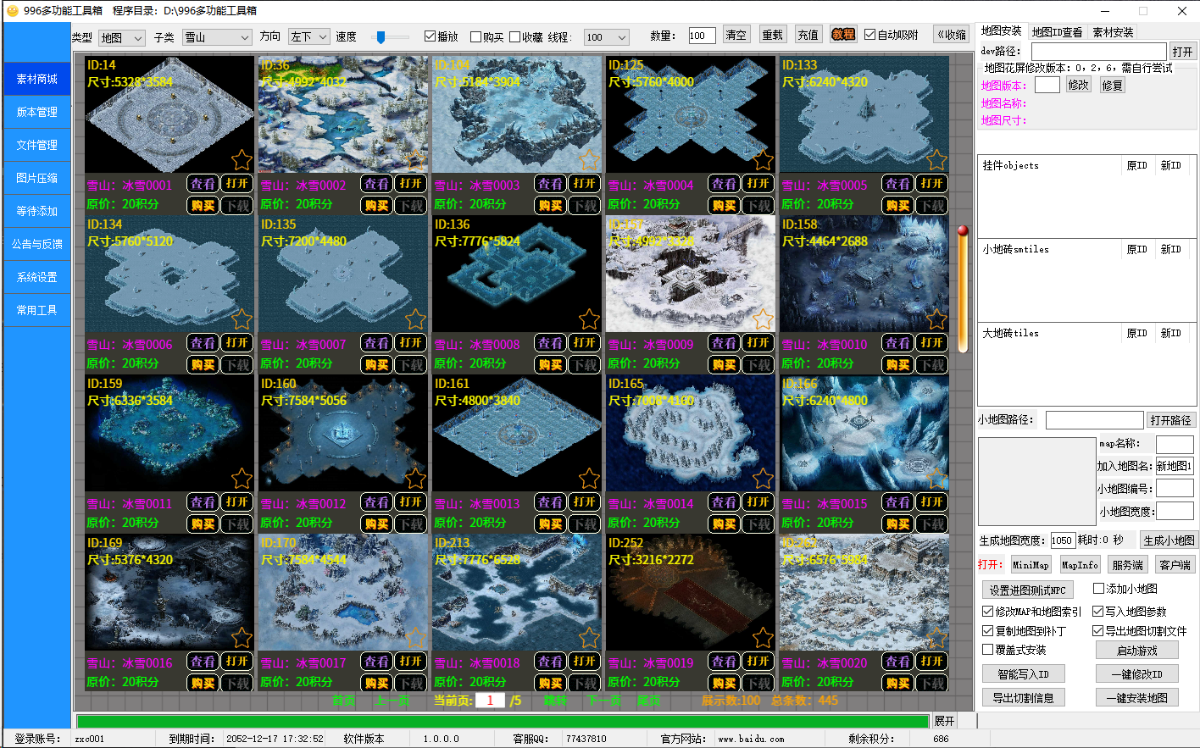
Task: Click the 重载 reload button
Action: pyautogui.click(x=772, y=35)
